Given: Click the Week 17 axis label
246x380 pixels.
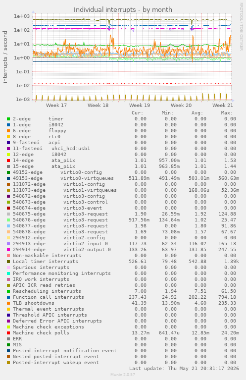Looking at the screenshot, I should click(x=56, y=106).
